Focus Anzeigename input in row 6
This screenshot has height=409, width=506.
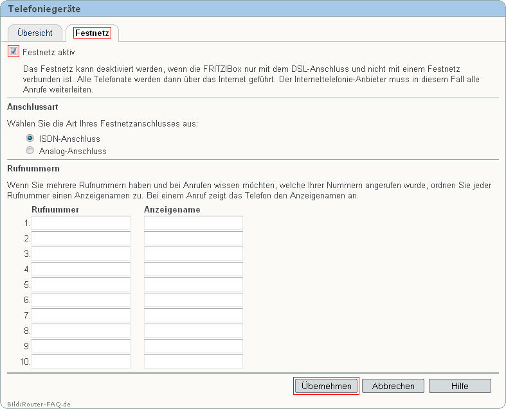click(194, 300)
